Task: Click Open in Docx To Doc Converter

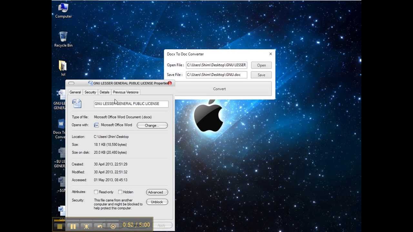Action: click(x=261, y=65)
